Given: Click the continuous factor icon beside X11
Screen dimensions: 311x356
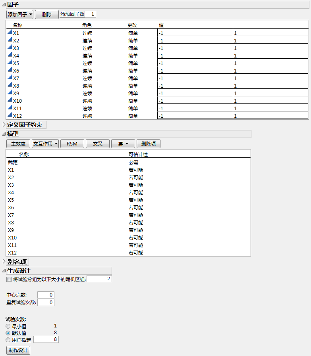Looking at the screenshot, I should coord(10,107).
